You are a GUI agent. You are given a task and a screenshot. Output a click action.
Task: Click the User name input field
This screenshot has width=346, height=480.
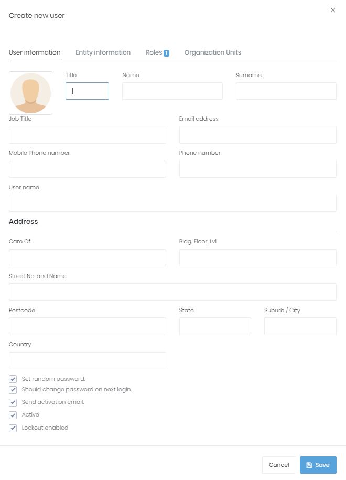(x=172, y=204)
